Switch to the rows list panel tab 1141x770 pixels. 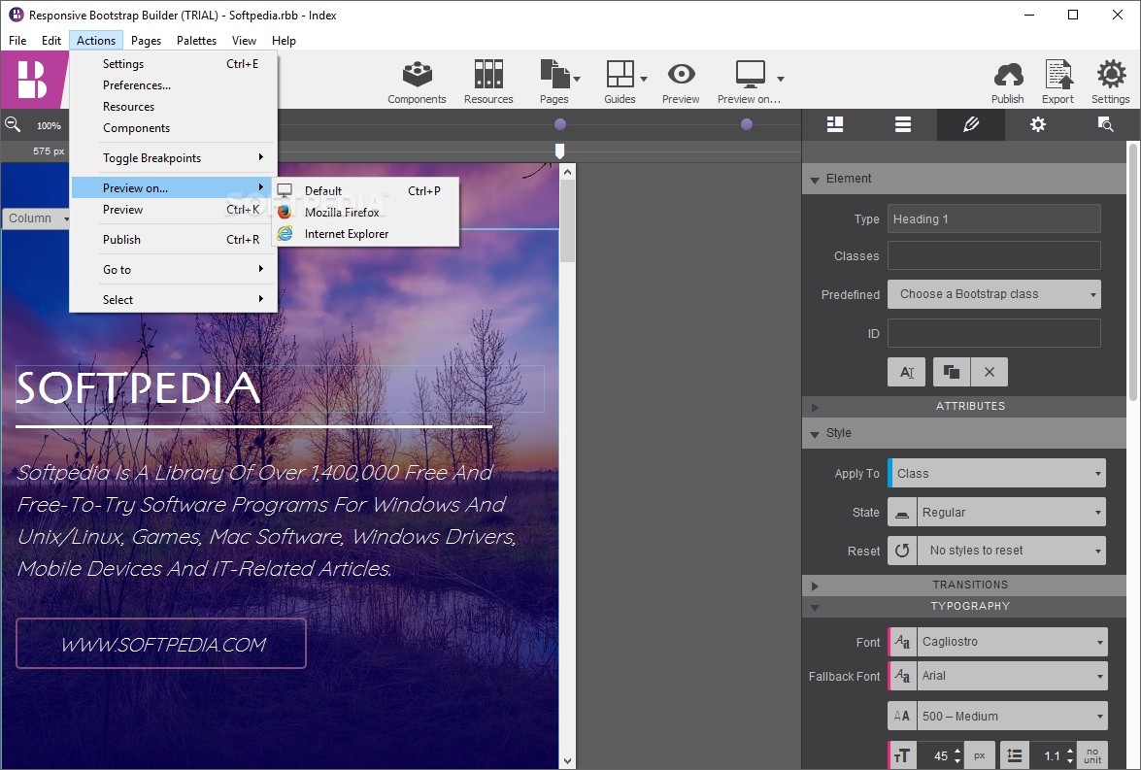[903, 124]
